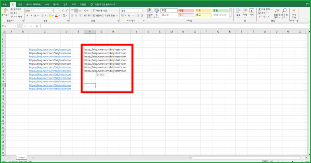The height and width of the screenshot is (163, 311).
Task: Apply the yellow fill color bucket
Action: [x=50, y=15]
